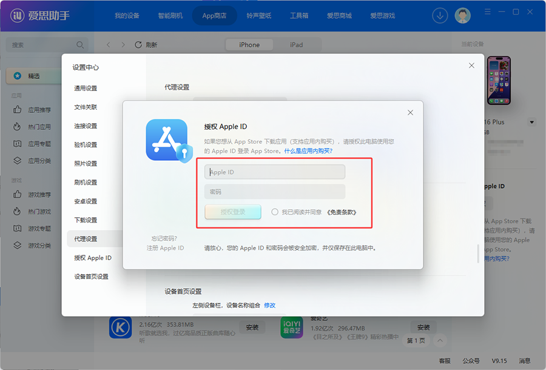Select 下载设置 in settings list

(86, 220)
